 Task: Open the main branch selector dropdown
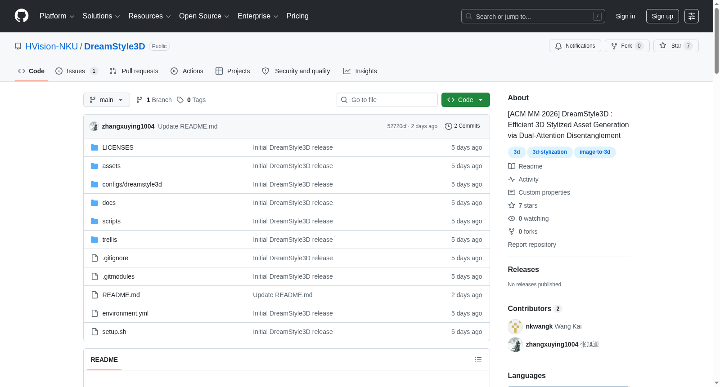(107, 100)
